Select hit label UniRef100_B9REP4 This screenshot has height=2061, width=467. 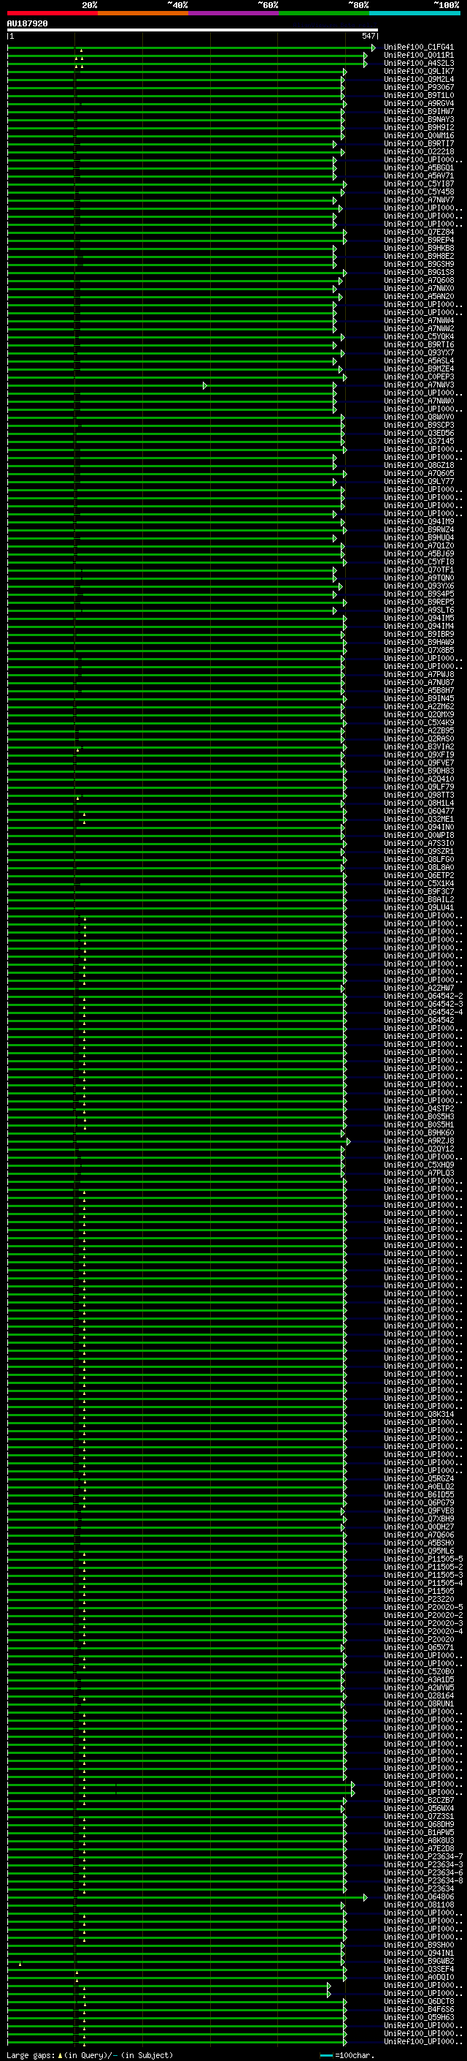[419, 240]
